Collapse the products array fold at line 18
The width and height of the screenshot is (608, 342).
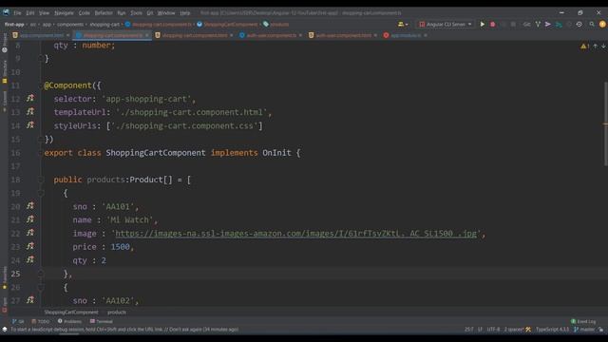tap(40, 180)
